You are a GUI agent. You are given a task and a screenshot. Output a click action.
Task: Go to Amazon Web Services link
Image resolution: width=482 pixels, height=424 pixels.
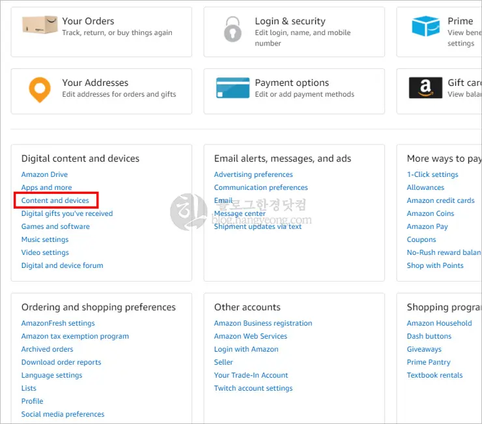pos(250,336)
